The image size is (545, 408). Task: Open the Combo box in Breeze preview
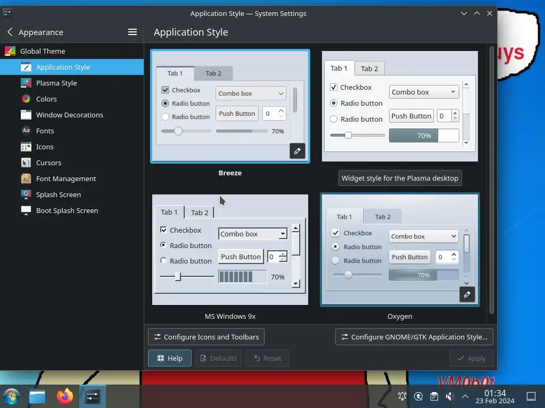pos(251,93)
